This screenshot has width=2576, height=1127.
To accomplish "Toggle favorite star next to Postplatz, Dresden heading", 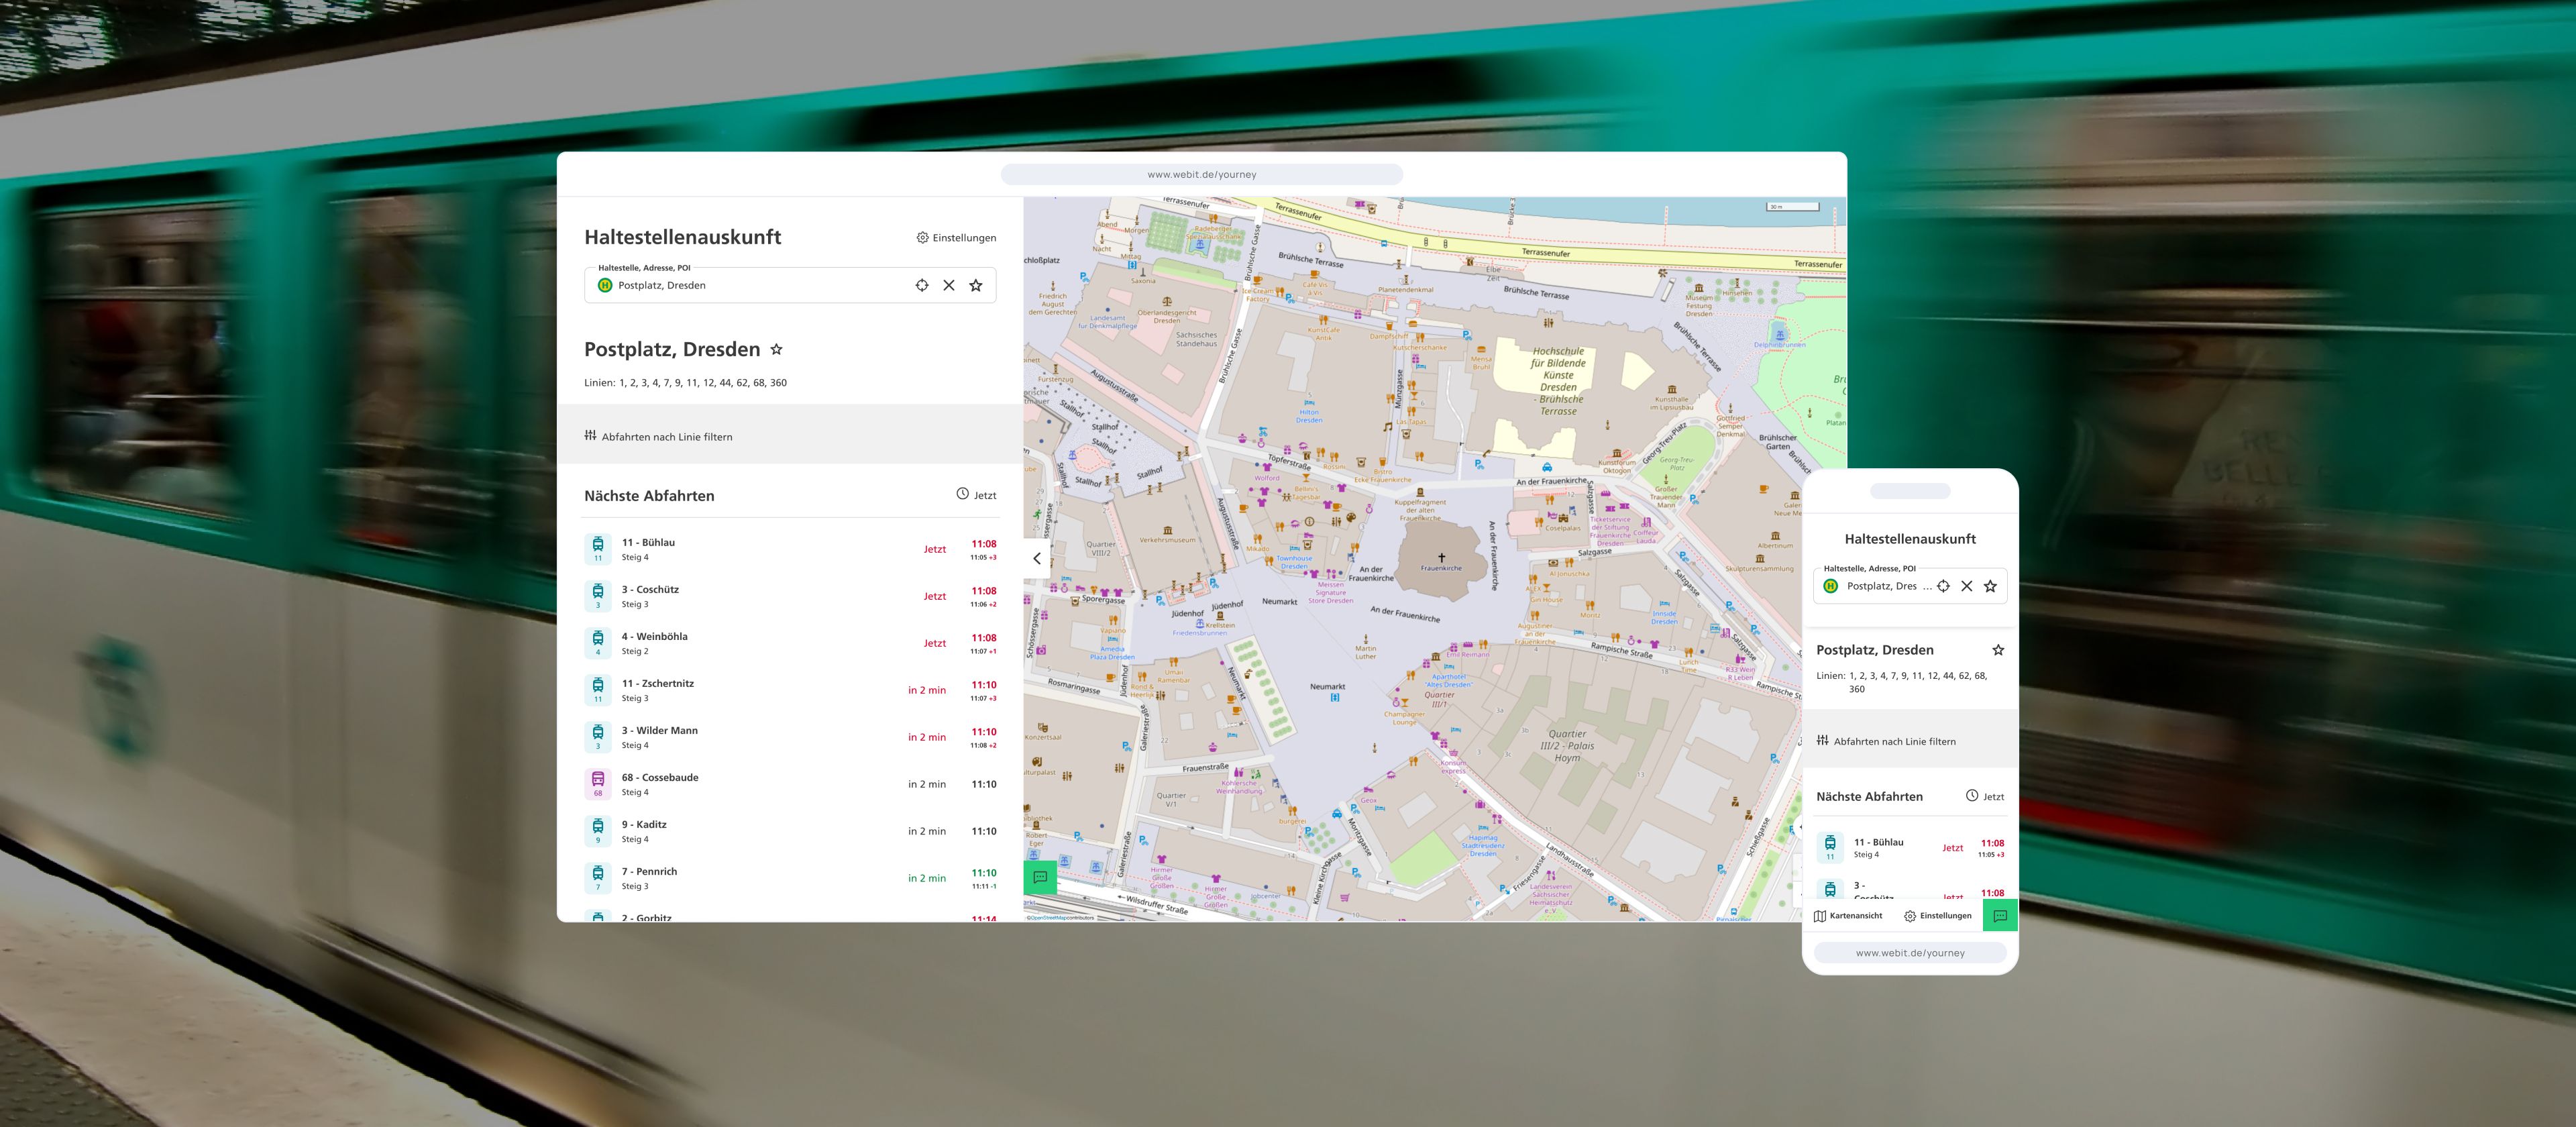I will (776, 349).
